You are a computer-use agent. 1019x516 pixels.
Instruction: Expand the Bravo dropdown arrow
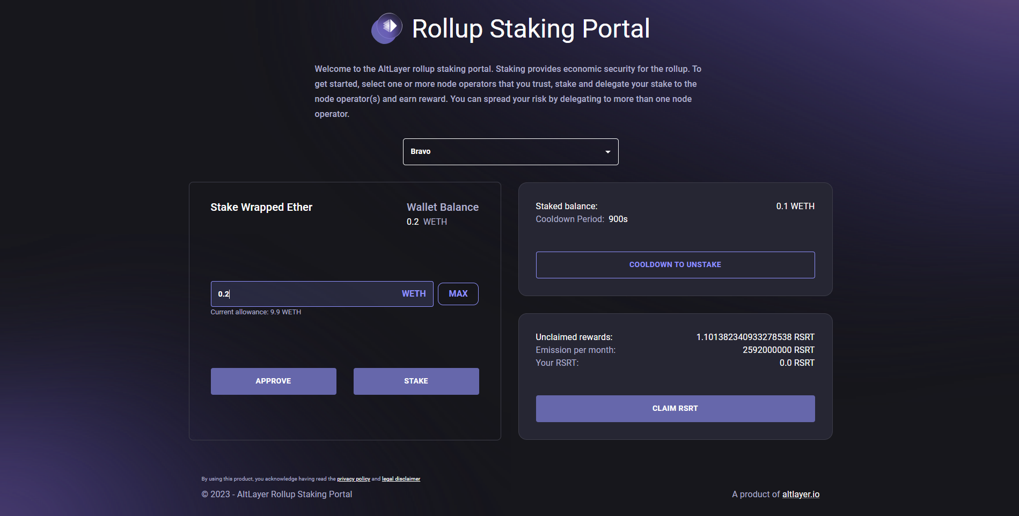607,152
